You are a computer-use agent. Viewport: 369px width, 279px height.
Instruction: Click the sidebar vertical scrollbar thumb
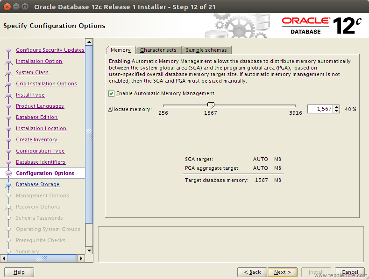click(89, 134)
